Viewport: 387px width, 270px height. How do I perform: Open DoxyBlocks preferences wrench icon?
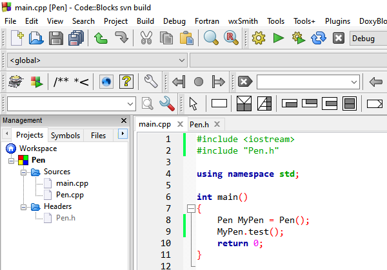pyautogui.click(x=151, y=82)
